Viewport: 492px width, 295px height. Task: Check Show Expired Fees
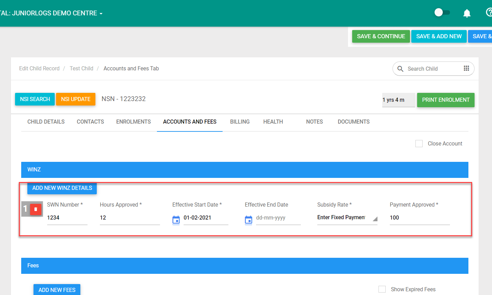382,289
